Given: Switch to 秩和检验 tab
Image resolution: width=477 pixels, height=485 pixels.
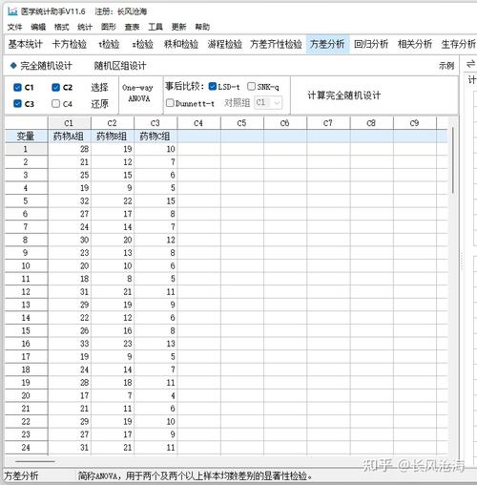Looking at the screenshot, I should 181,44.
